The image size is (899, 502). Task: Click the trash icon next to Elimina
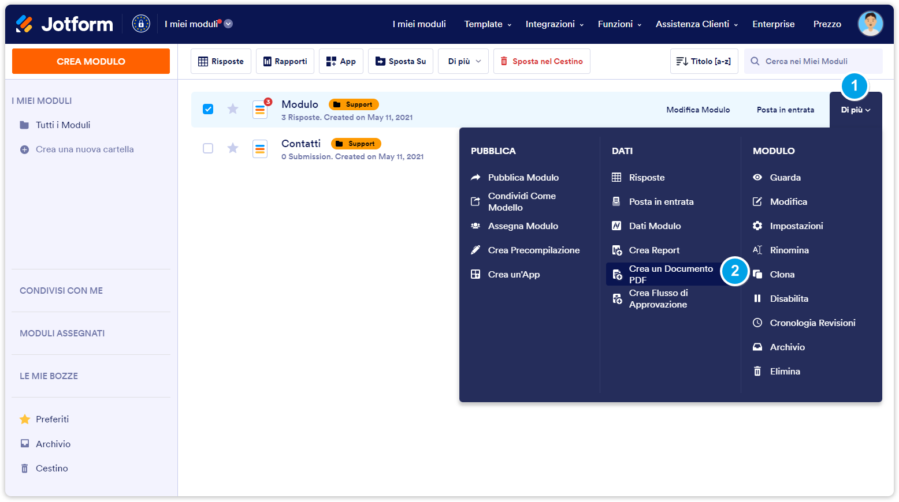click(x=757, y=372)
